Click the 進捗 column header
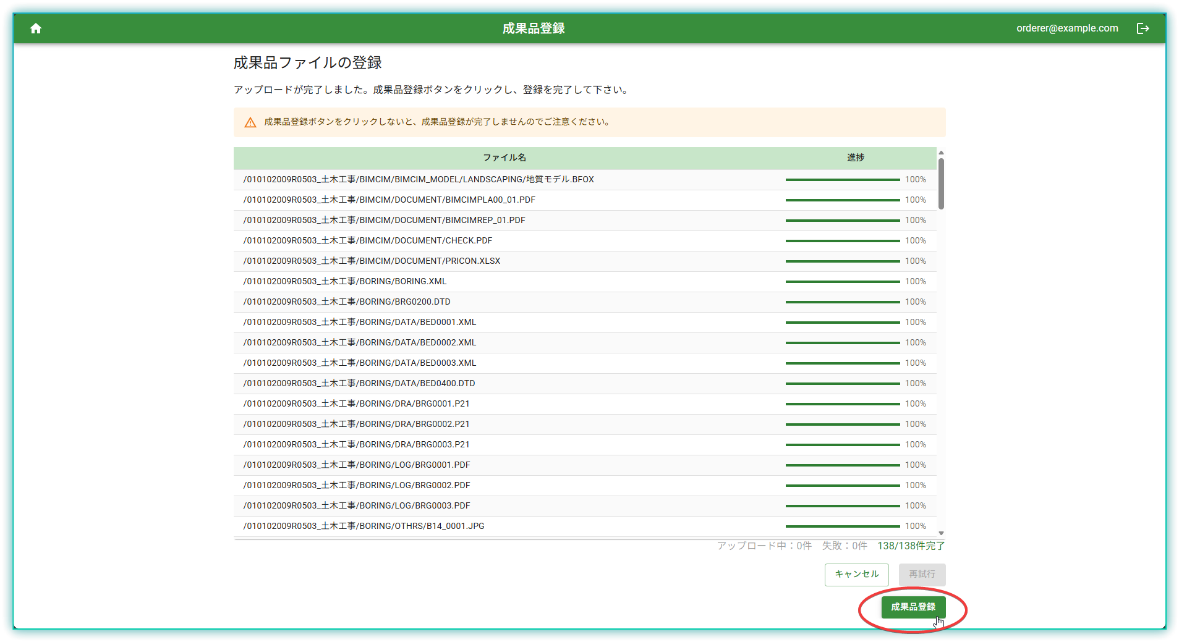The height and width of the screenshot is (642, 1179). pyautogui.click(x=856, y=158)
